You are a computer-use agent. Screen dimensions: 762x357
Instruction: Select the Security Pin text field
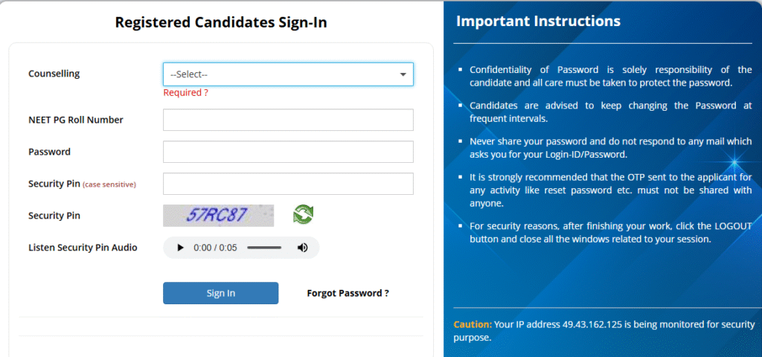point(288,184)
